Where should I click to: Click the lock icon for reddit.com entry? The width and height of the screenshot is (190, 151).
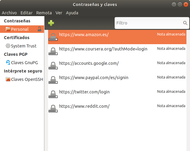click(53, 109)
